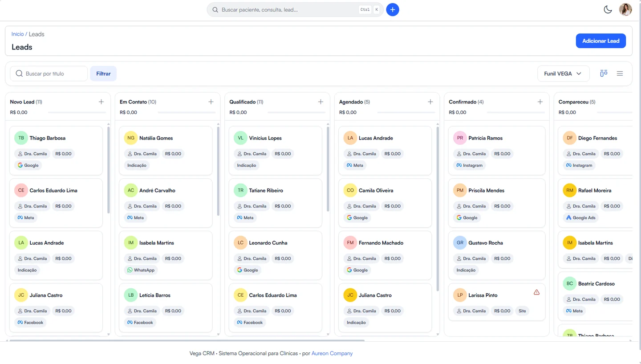641x364 pixels.
Task: Add a lead to the Confirmado column
Action: [540, 102]
